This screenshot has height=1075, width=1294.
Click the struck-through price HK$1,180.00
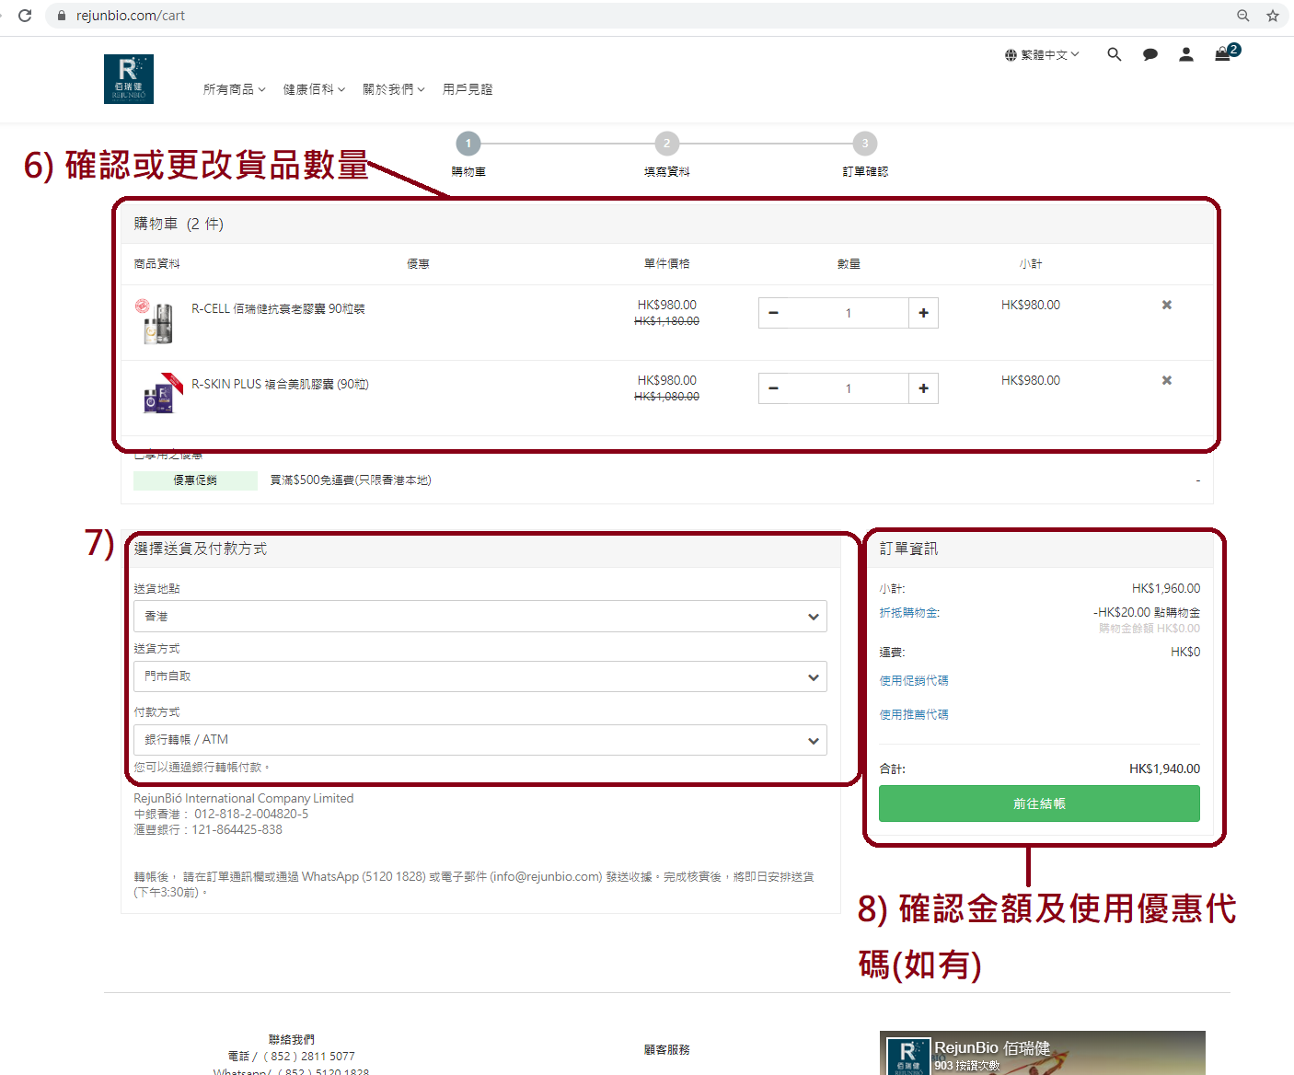[667, 321]
